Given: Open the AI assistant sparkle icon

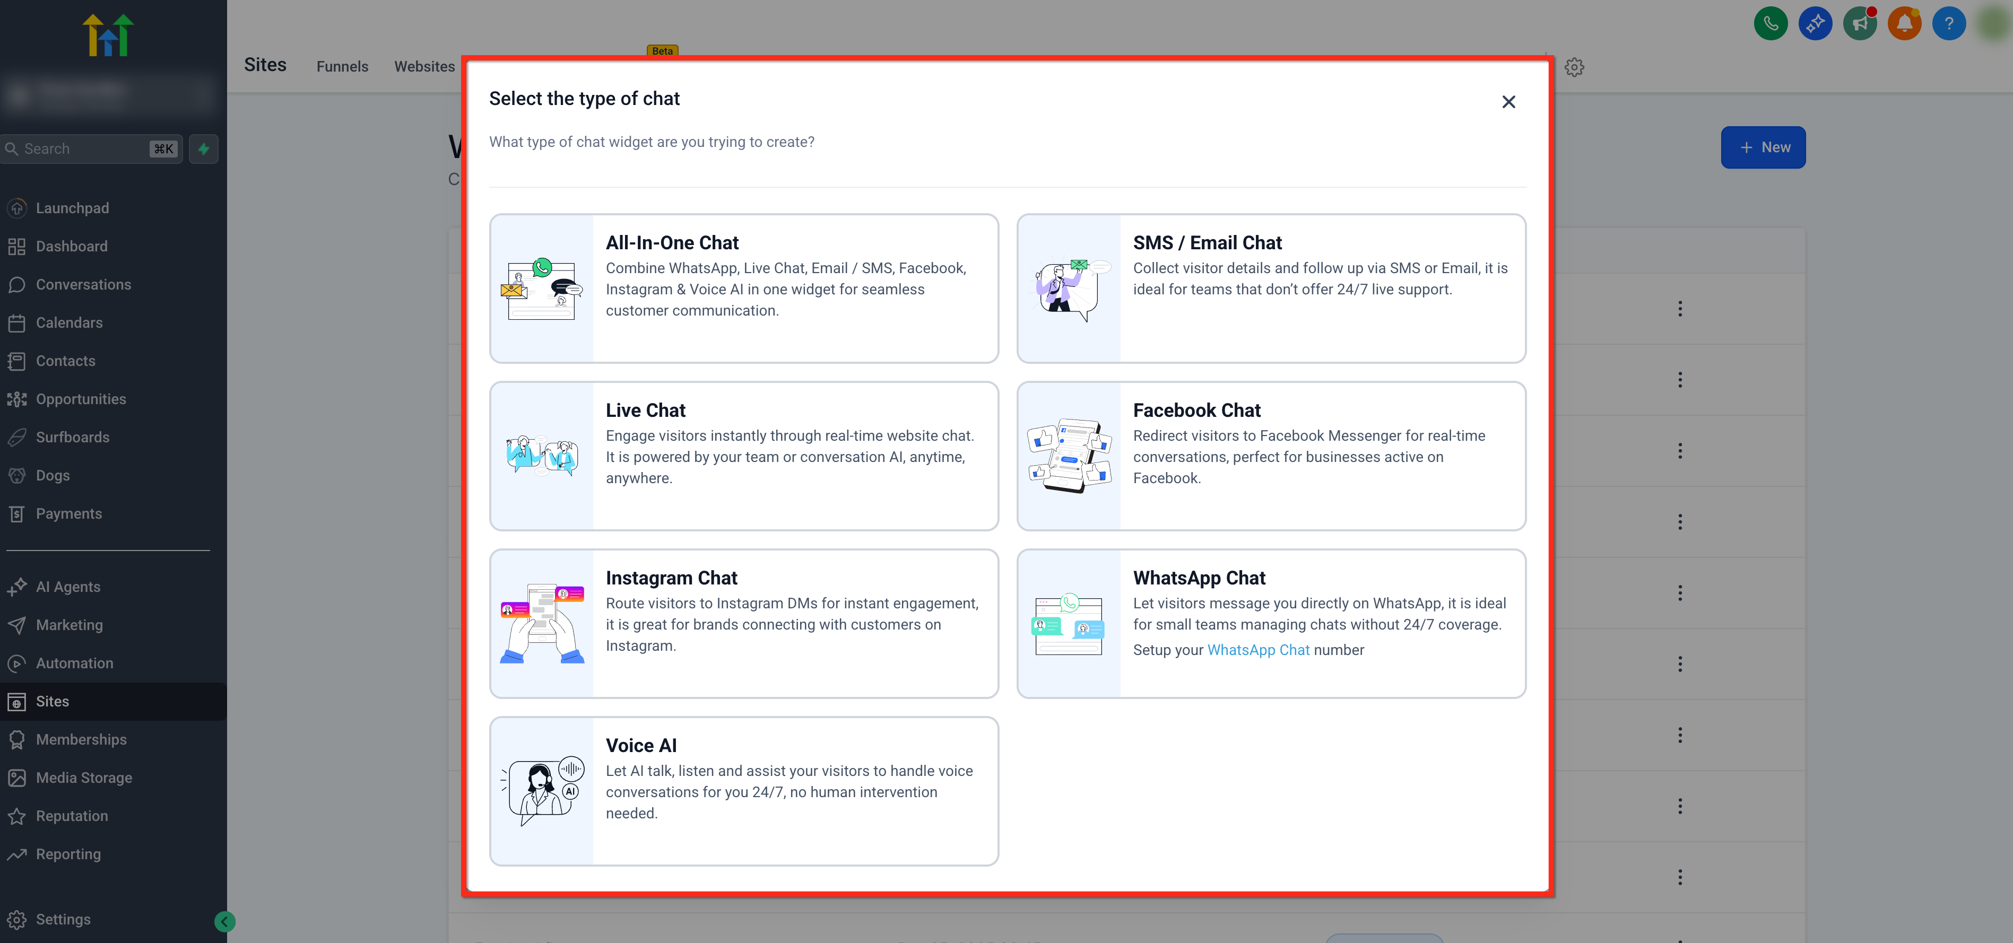Looking at the screenshot, I should click(x=1815, y=23).
